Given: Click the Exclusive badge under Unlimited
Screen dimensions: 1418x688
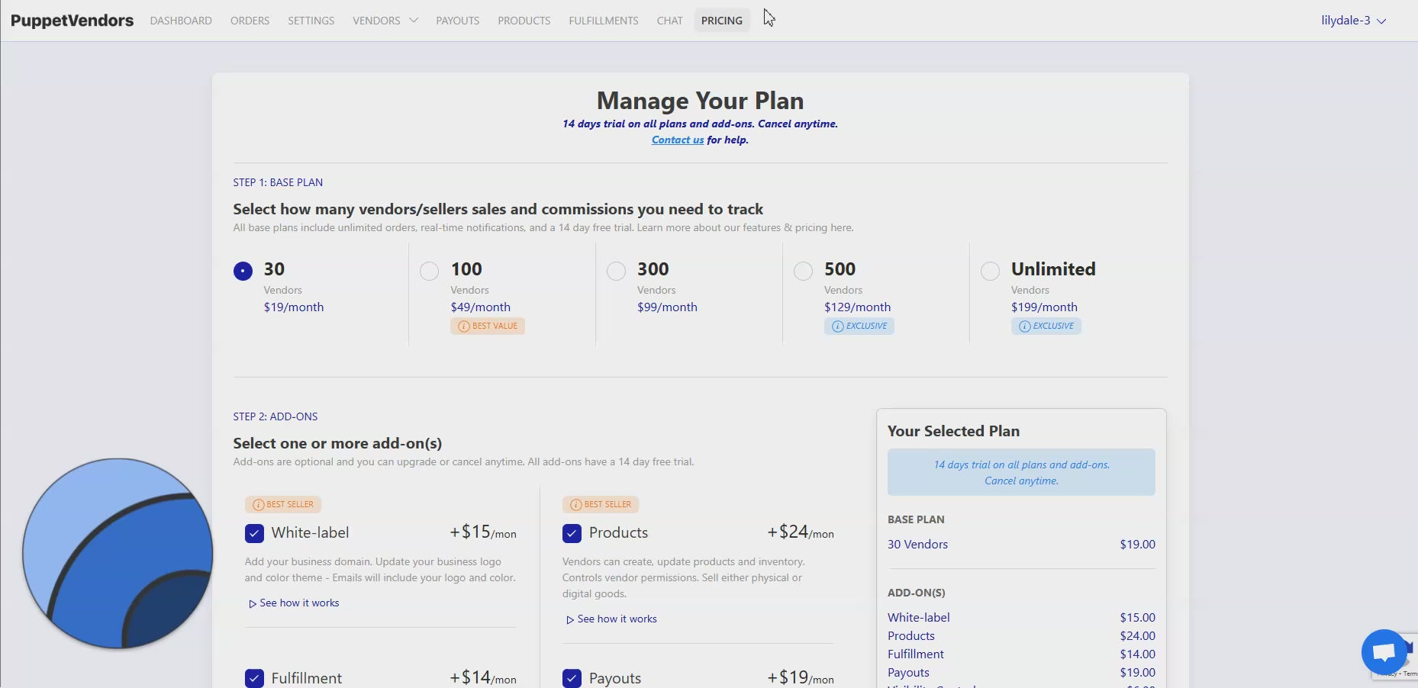Looking at the screenshot, I should point(1046,326).
